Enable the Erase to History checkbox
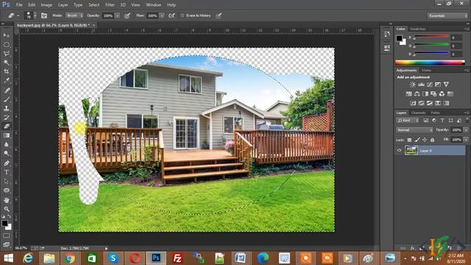The image size is (471, 265). coord(183,15)
